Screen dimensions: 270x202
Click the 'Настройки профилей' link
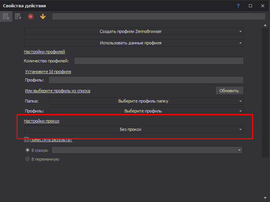tap(44, 52)
